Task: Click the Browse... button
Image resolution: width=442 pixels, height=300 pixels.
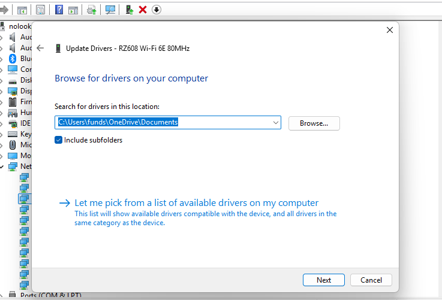Action: pyautogui.click(x=314, y=123)
